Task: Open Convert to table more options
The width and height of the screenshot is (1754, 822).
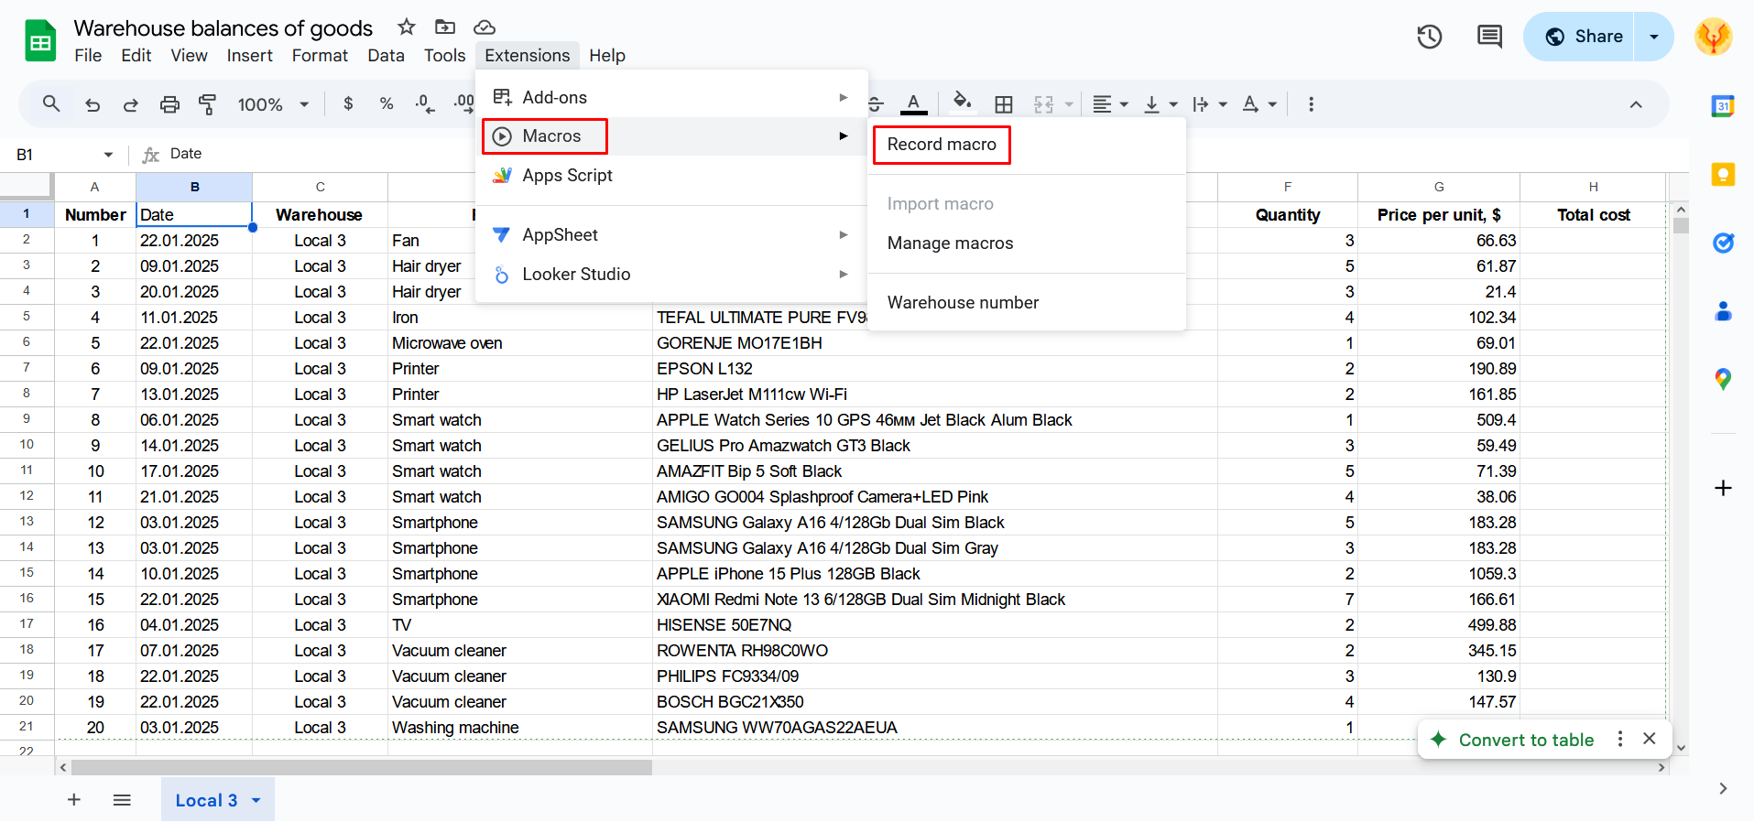Action: coord(1620,739)
